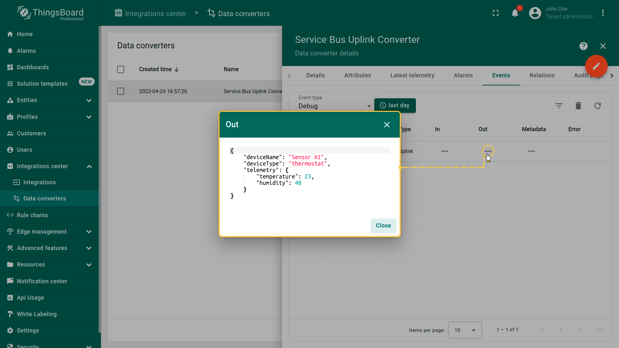Click the notifications bell icon
This screenshot has width=619, height=348.
(x=515, y=13)
